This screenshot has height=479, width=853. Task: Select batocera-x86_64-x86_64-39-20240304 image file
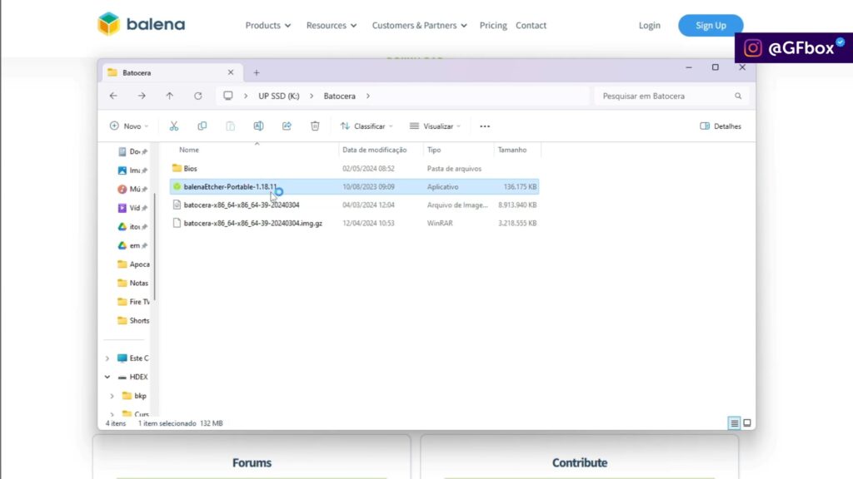click(354, 205)
